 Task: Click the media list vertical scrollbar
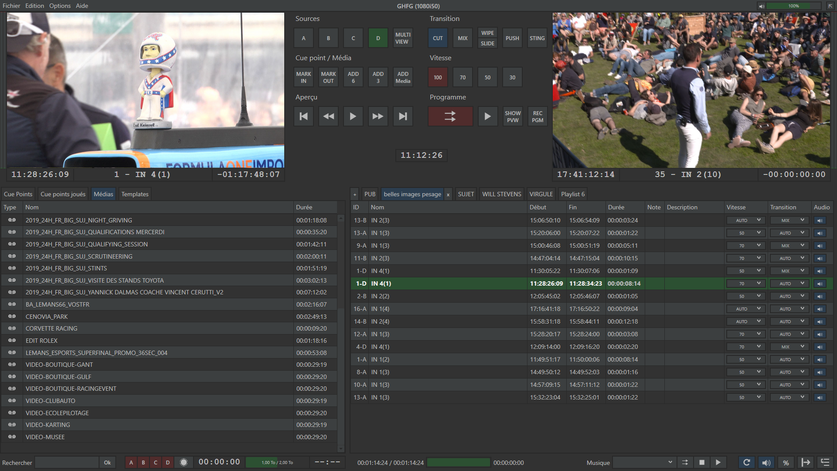pos(341,333)
